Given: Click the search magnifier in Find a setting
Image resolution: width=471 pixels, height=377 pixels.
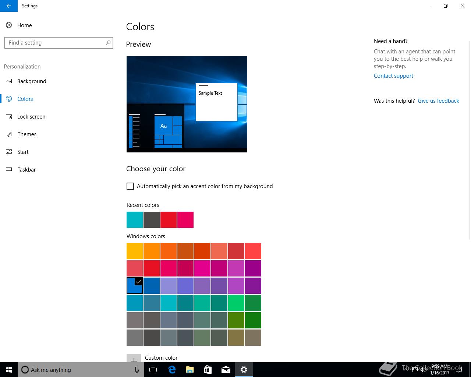Looking at the screenshot, I should click(108, 43).
